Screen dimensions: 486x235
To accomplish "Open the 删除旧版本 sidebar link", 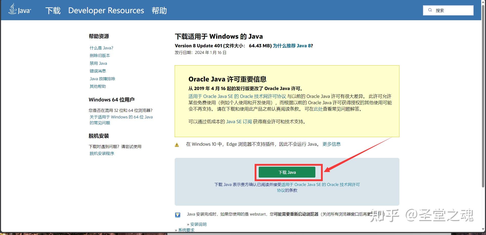I will point(100,55).
